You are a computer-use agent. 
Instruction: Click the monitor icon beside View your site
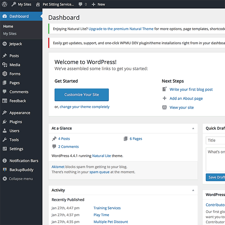[164, 107]
